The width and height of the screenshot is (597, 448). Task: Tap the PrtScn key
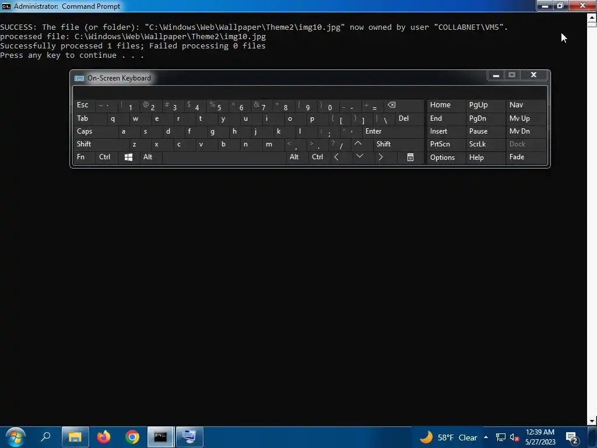pos(446,144)
